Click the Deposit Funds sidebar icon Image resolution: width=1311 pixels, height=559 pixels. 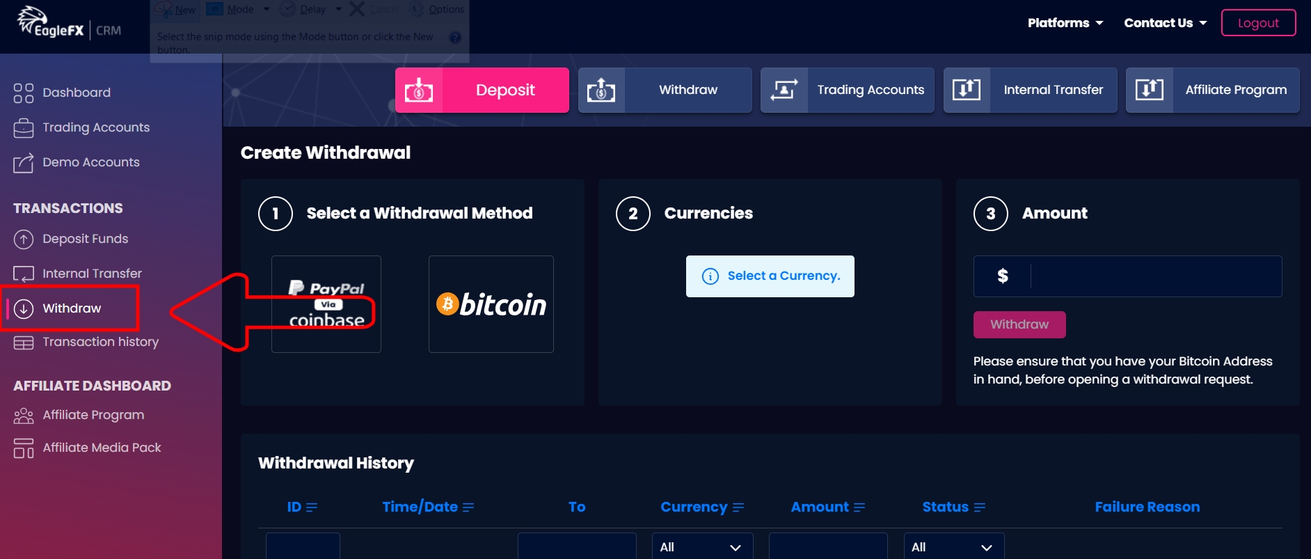click(x=24, y=239)
